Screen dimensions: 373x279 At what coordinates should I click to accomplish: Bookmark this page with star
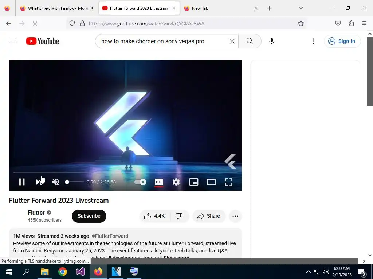point(301,24)
